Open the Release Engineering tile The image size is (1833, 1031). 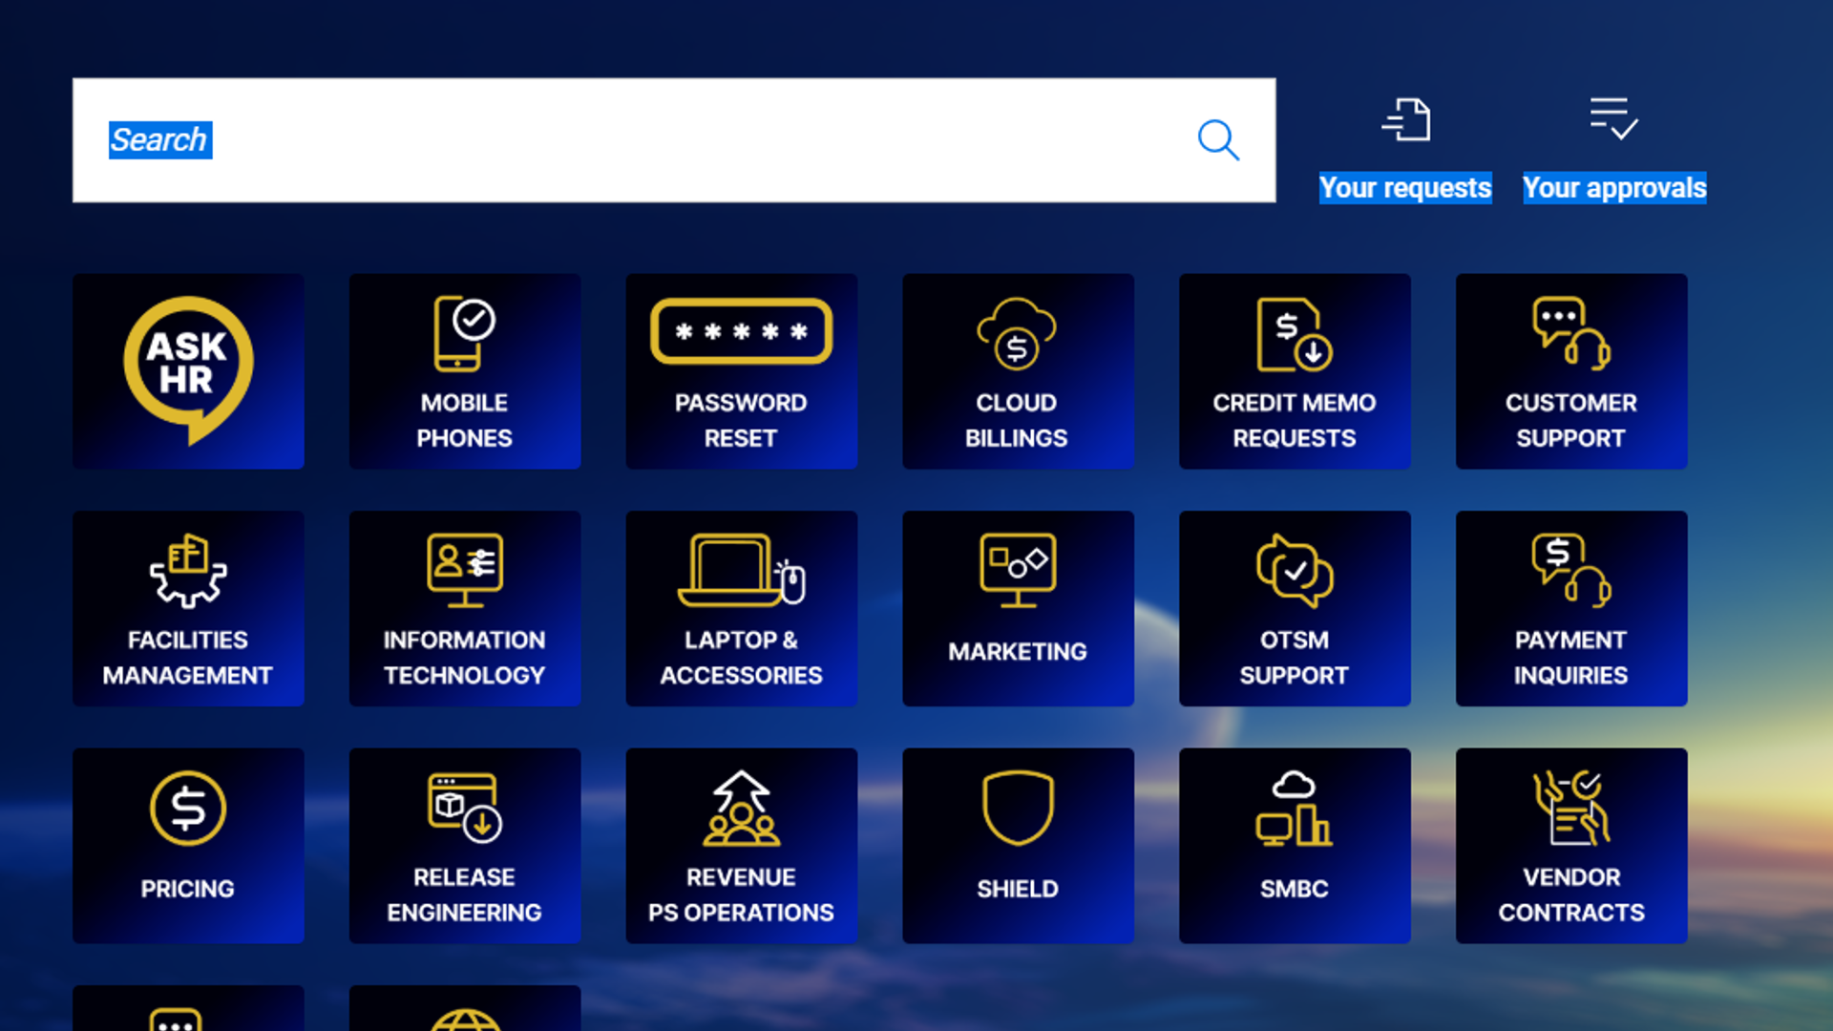[x=465, y=846]
